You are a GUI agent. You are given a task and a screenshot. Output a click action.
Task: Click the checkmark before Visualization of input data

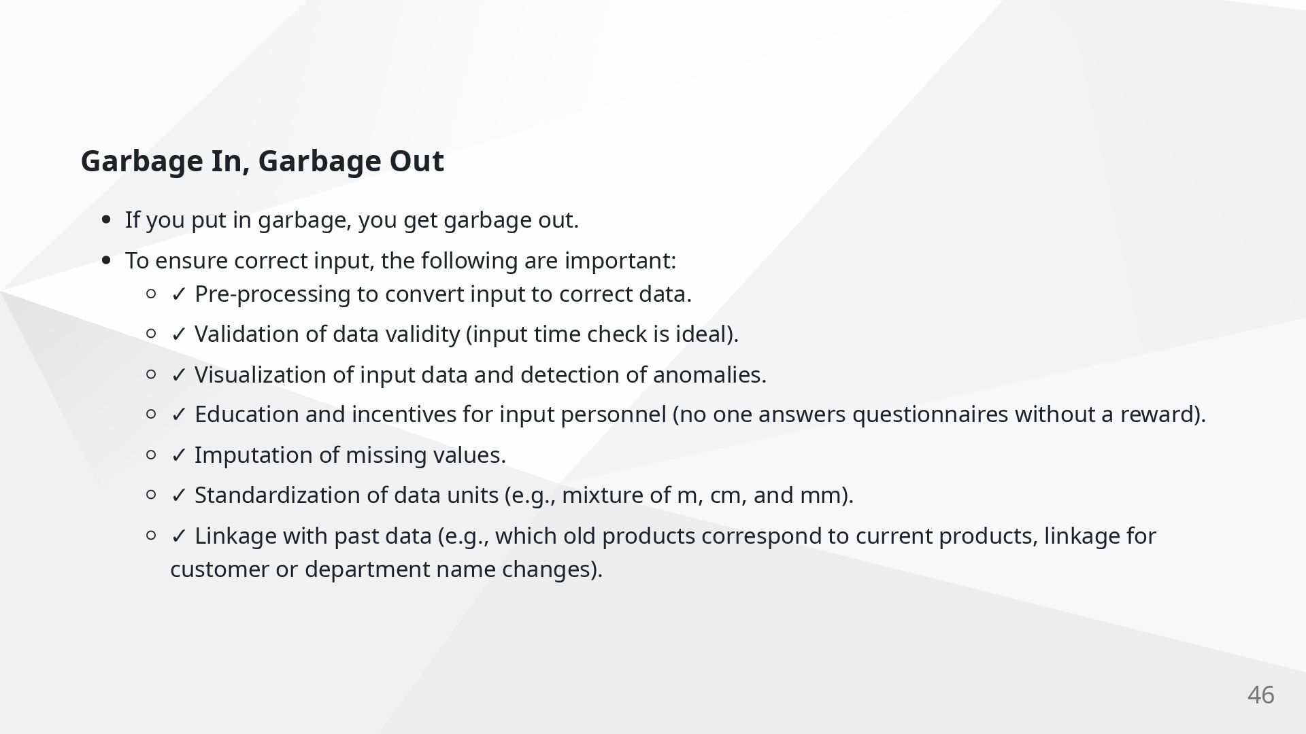tap(179, 375)
